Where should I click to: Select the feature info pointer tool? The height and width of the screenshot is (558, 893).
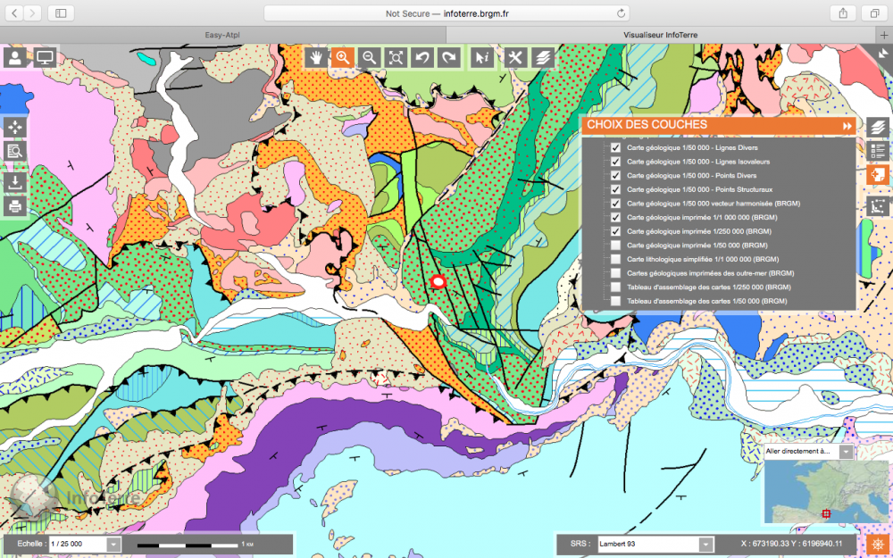481,57
